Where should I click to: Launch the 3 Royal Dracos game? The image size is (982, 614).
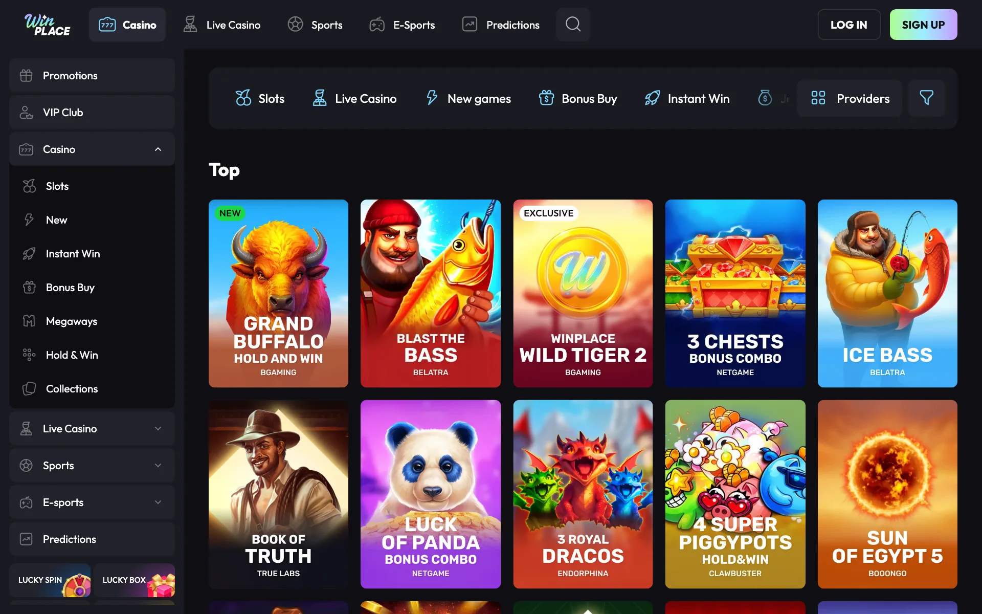pyautogui.click(x=583, y=494)
